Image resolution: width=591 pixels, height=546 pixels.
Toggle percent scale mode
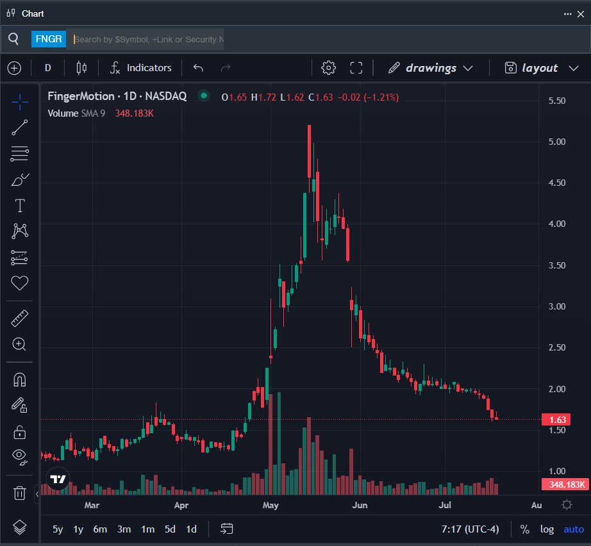(x=525, y=529)
